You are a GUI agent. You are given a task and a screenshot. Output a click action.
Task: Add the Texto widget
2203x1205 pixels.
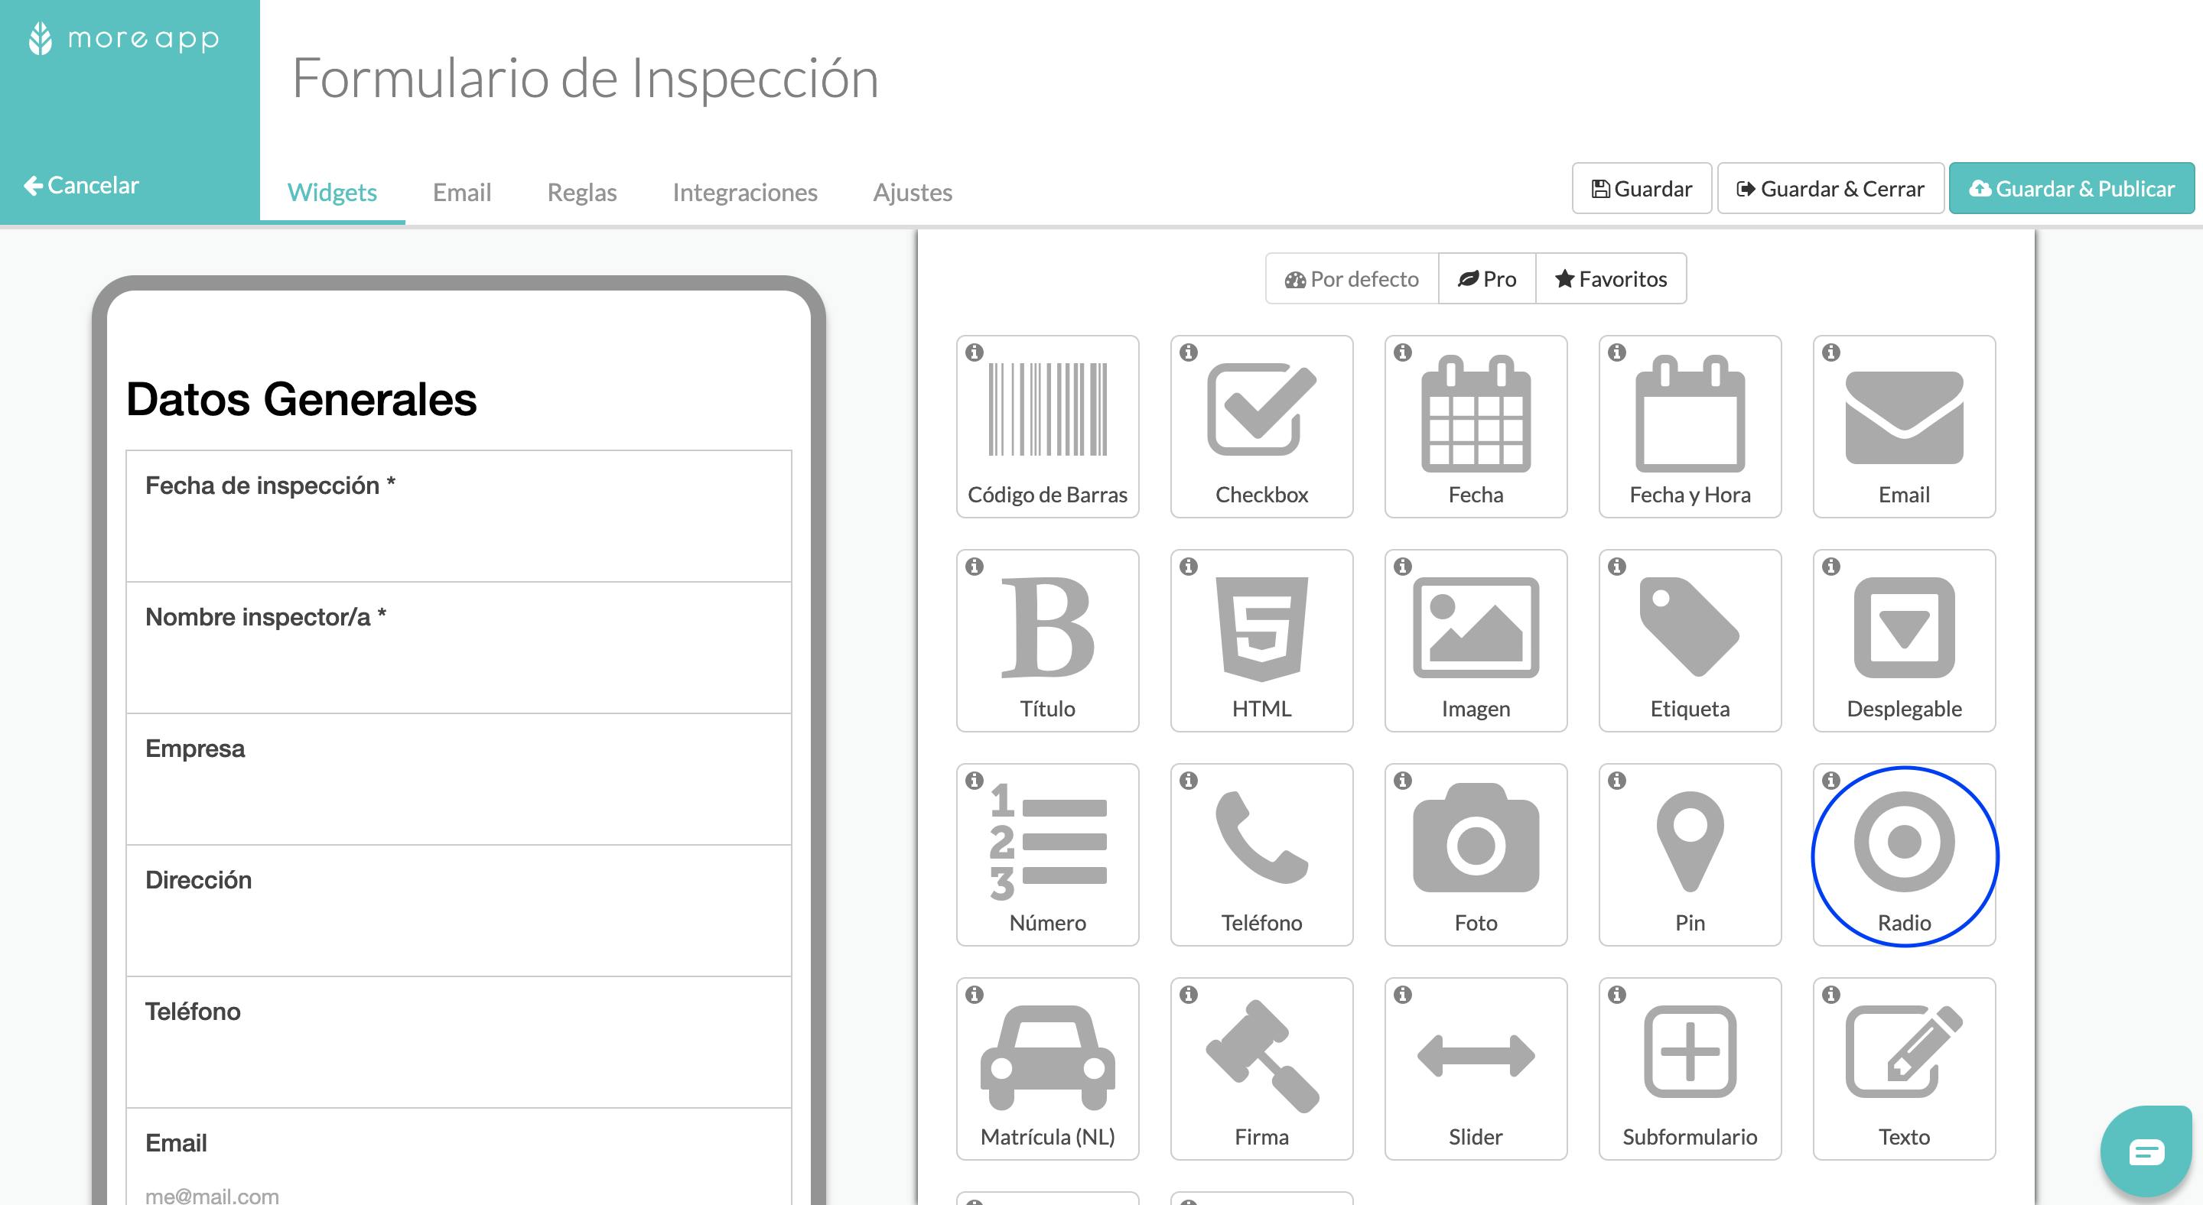point(1905,1069)
